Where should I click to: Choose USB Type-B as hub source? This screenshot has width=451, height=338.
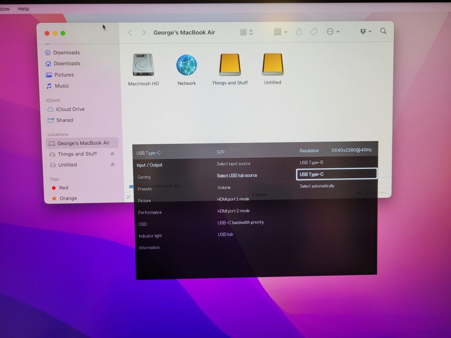[x=311, y=162]
